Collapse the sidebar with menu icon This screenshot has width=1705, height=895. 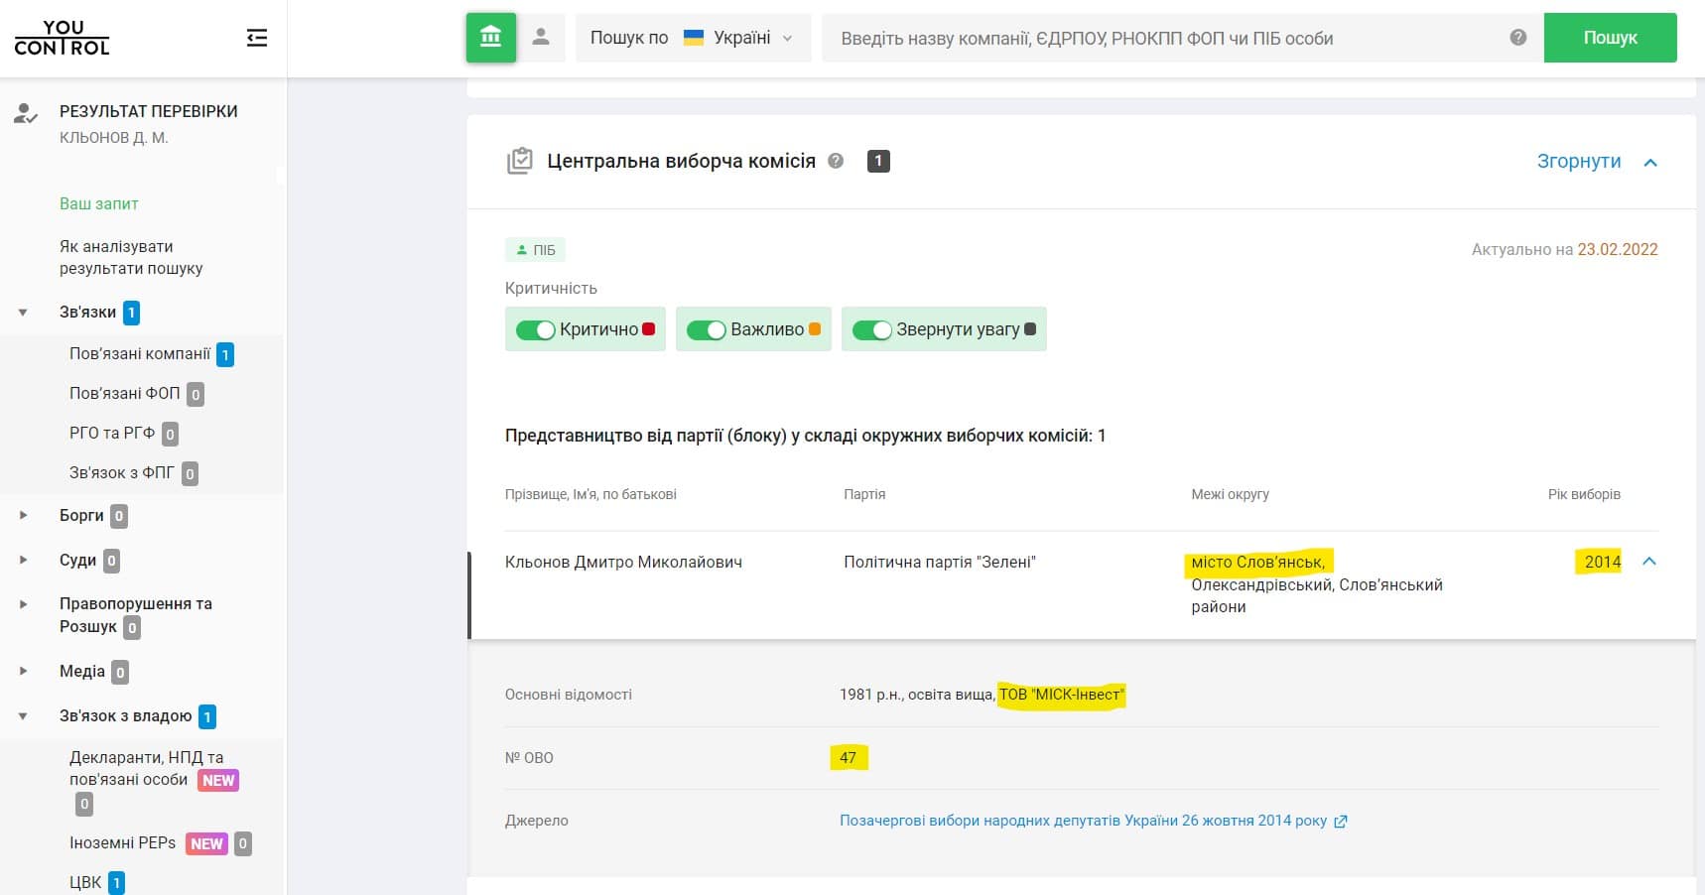[257, 38]
